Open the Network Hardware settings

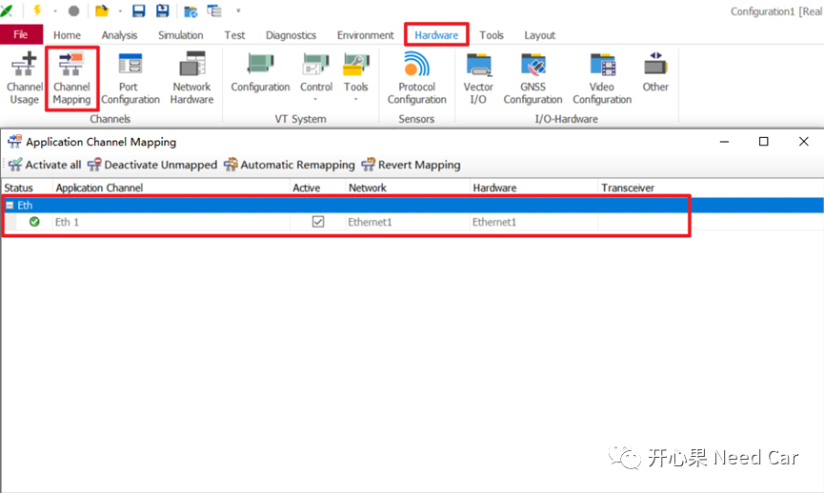coord(191,79)
